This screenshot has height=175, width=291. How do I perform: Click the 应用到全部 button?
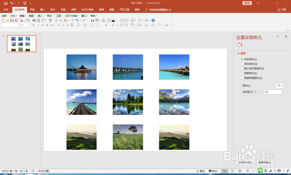click(x=245, y=163)
